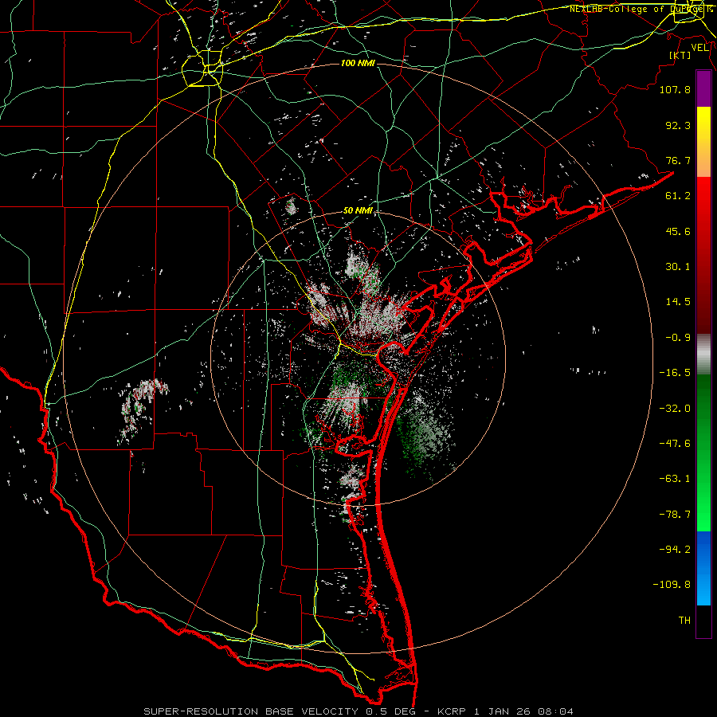
Task: Click the 100 NMI range ring label
Action: [x=358, y=63]
